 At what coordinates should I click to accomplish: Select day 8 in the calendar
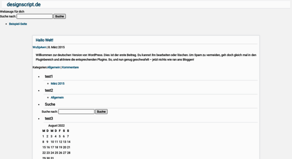[x=43, y=142]
